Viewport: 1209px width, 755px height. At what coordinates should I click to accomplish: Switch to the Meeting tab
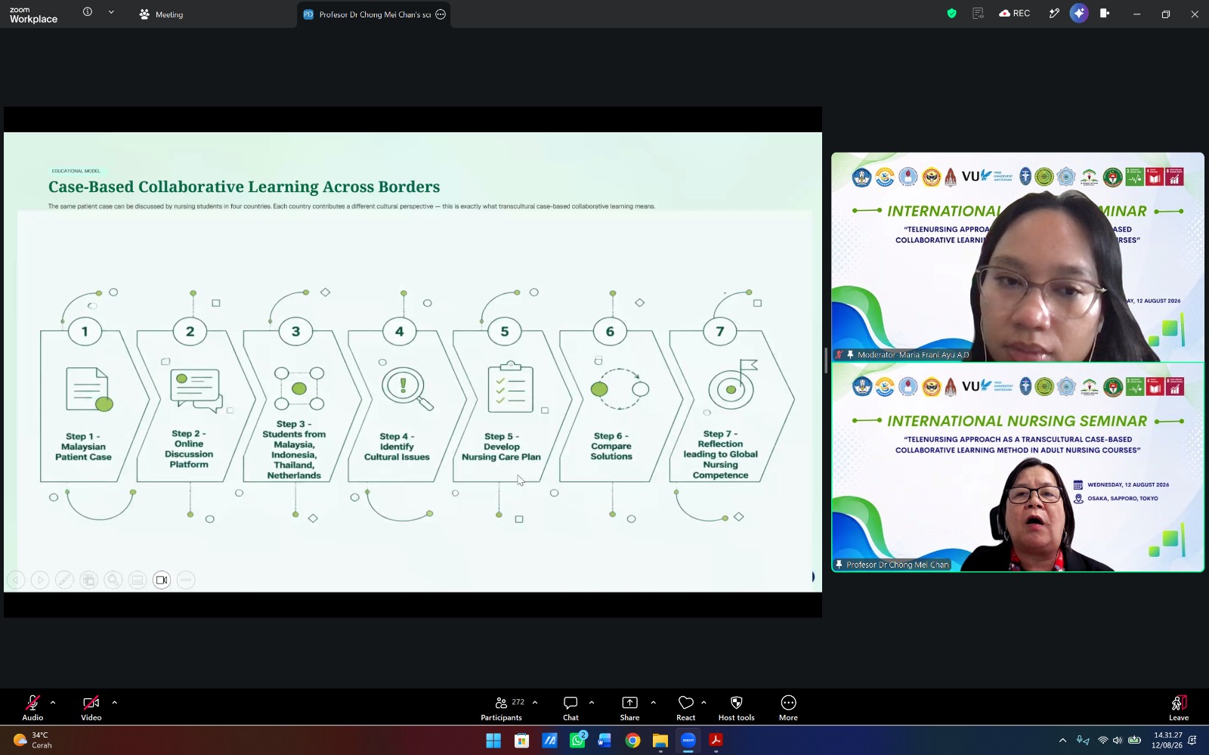point(162,14)
